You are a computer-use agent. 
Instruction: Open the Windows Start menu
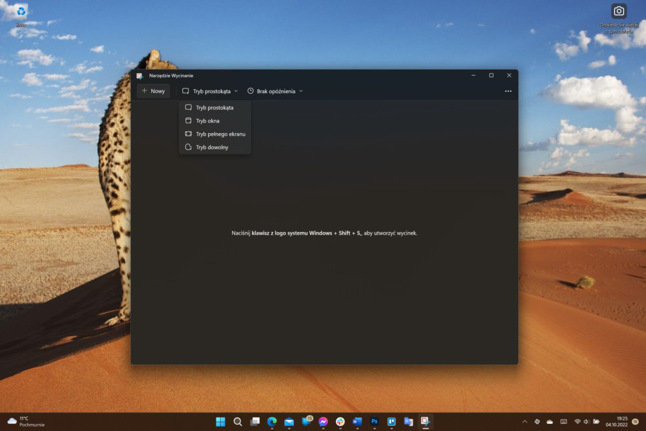coord(220,421)
